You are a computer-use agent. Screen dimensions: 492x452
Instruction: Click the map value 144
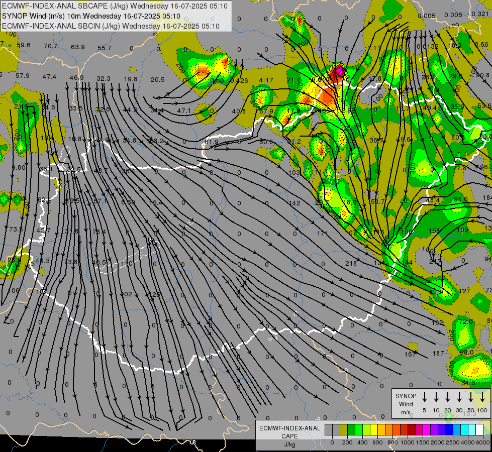point(407,263)
